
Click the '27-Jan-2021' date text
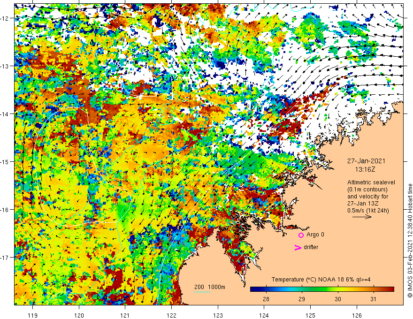[366, 161]
